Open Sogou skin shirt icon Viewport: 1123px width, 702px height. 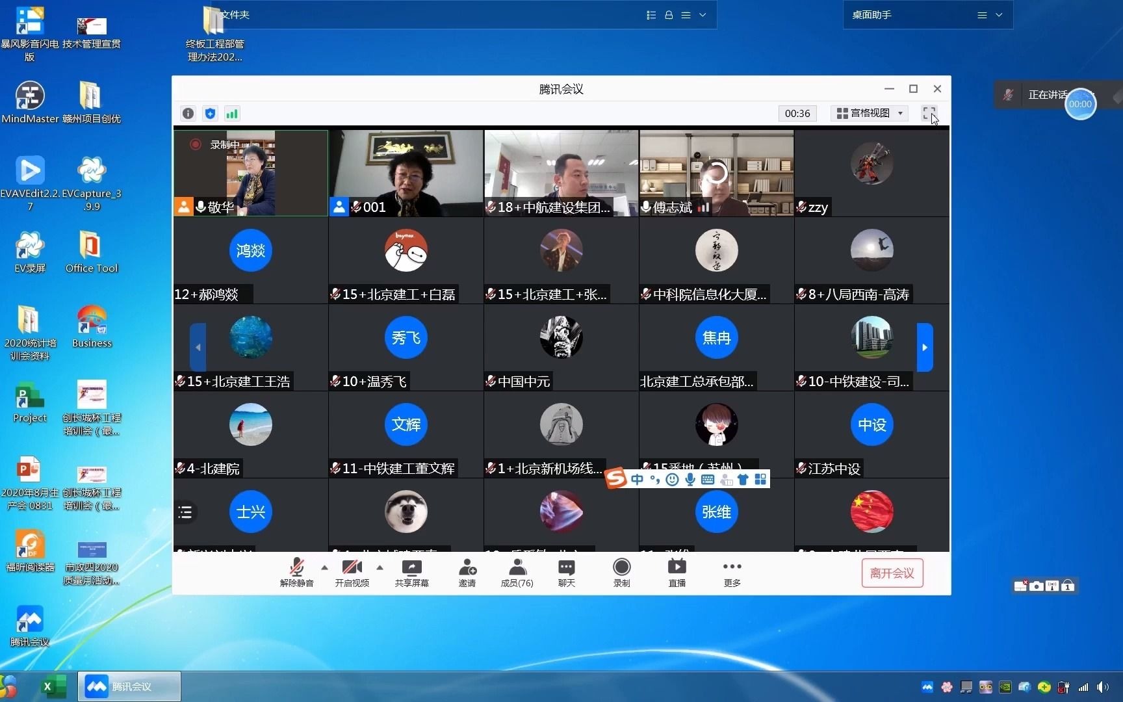[x=743, y=480]
